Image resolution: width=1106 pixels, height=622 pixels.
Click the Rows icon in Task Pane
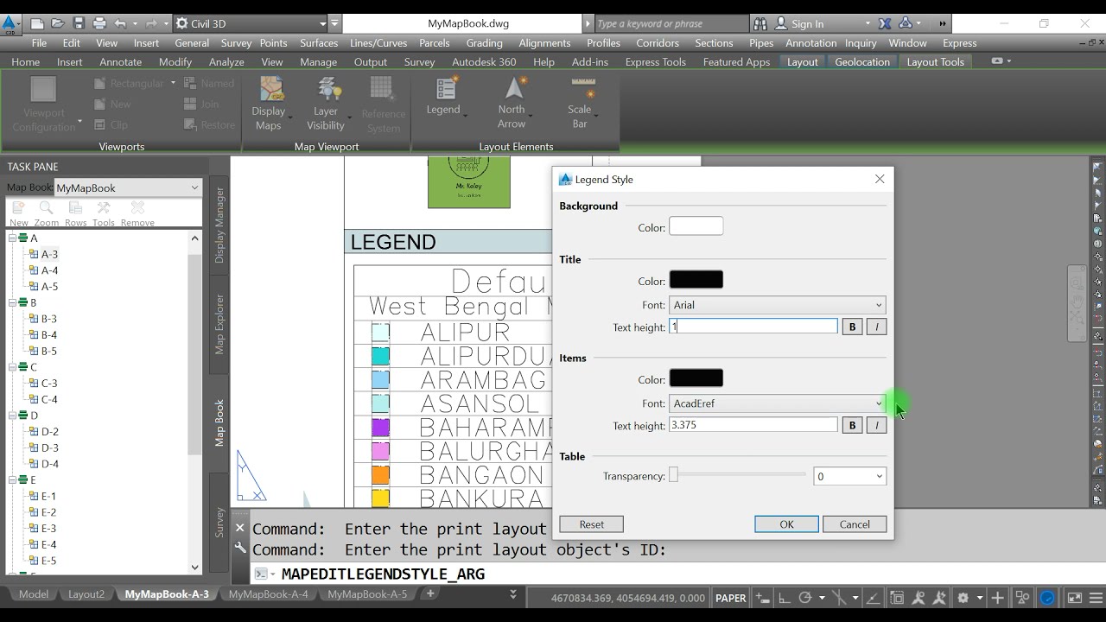pyautogui.click(x=76, y=213)
